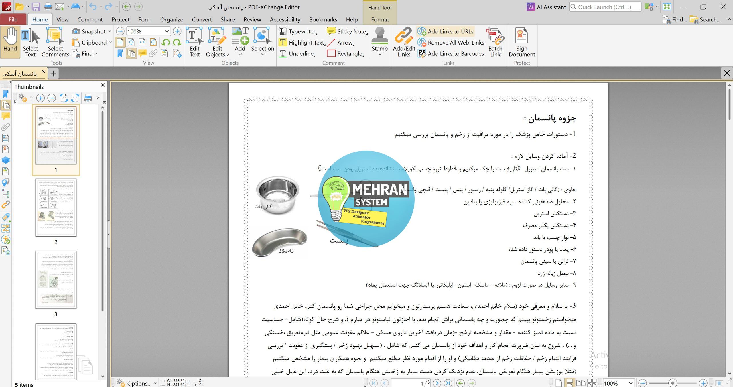Select the Arrow comment tool
The image size is (733, 387).
pos(341,43)
